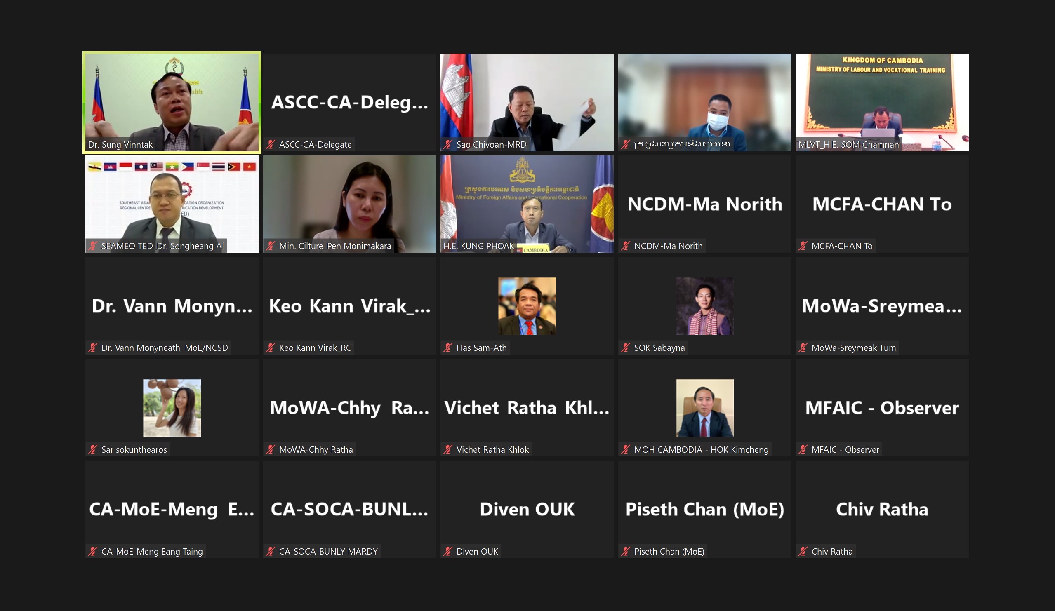Click muted mic icon next to Chiv Ratha
This screenshot has width=1055, height=611.
[x=803, y=551]
